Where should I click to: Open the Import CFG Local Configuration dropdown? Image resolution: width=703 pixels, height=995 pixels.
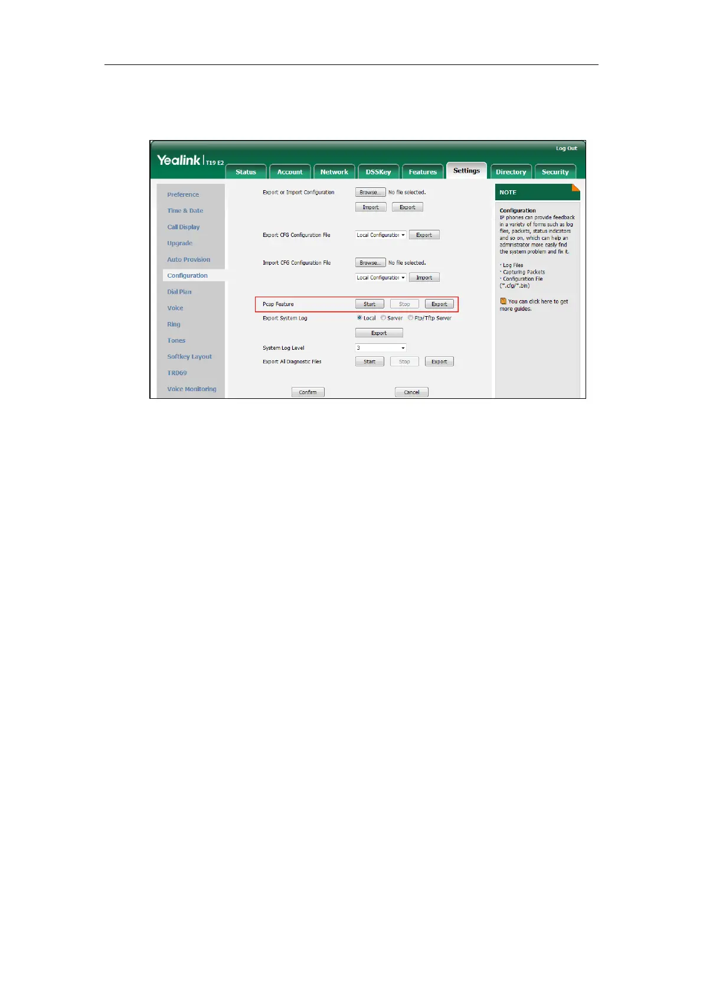coord(381,278)
